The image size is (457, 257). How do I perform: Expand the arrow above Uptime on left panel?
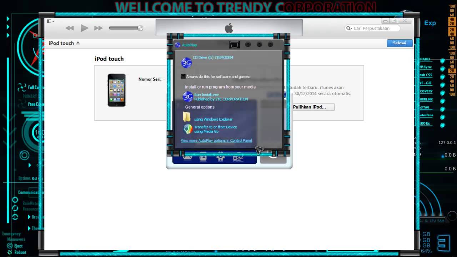coord(30,165)
